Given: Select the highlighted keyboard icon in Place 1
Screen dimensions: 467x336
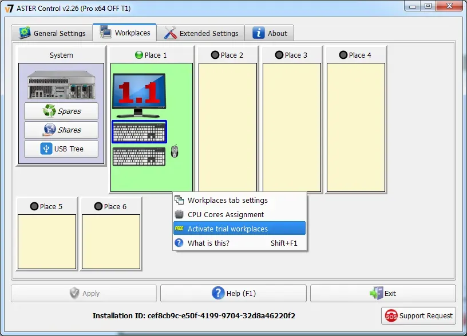Looking at the screenshot, I should coord(139,131).
